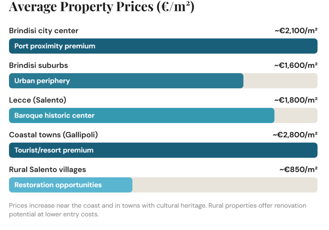The width and height of the screenshot is (329, 230).
Task: Click the Lecce (Salento) label
Action: (x=38, y=100)
